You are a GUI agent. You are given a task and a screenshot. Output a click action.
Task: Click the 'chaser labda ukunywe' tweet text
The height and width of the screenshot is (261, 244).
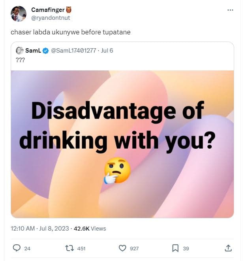[70, 32]
